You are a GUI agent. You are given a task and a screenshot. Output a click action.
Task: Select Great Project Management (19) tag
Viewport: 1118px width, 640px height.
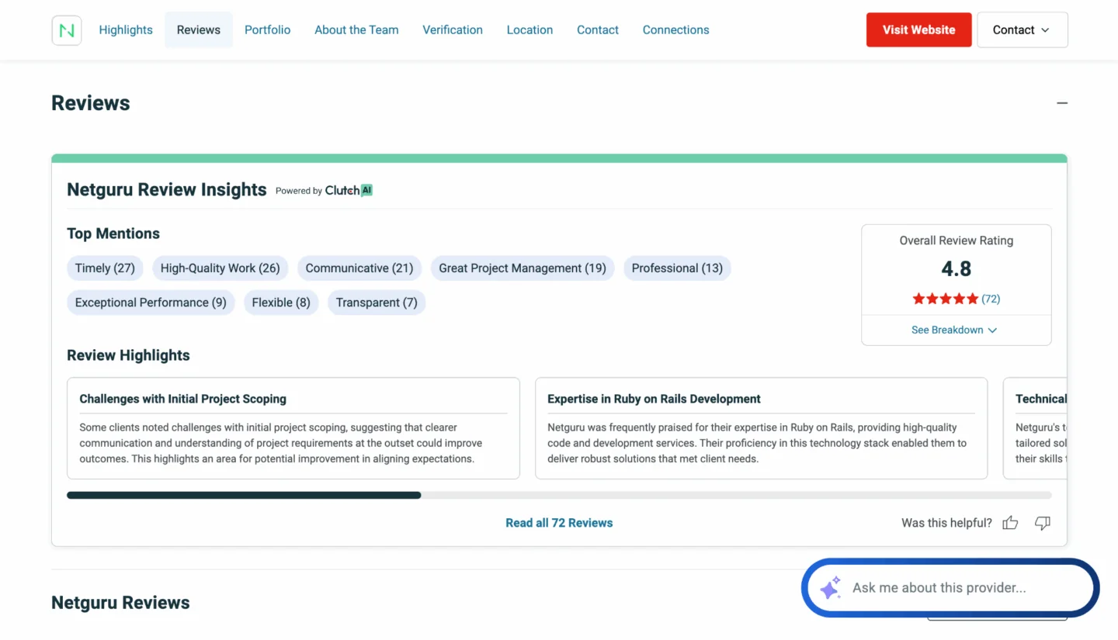tap(523, 268)
